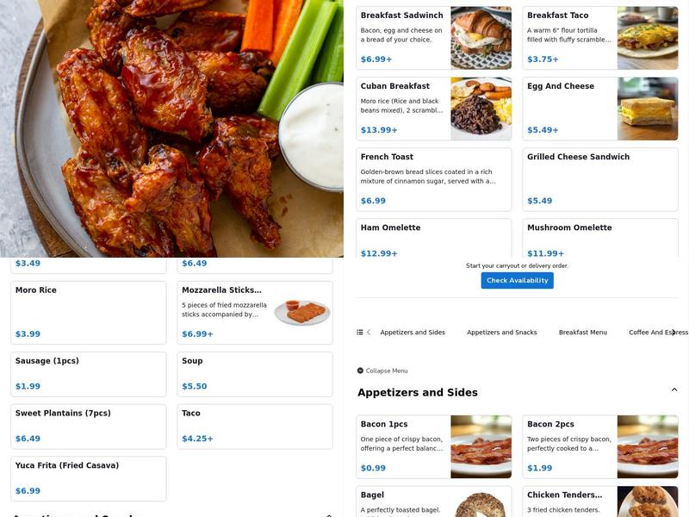This screenshot has height=517, width=689.
Task: Click the left arrow in category bar
Action: (369, 333)
